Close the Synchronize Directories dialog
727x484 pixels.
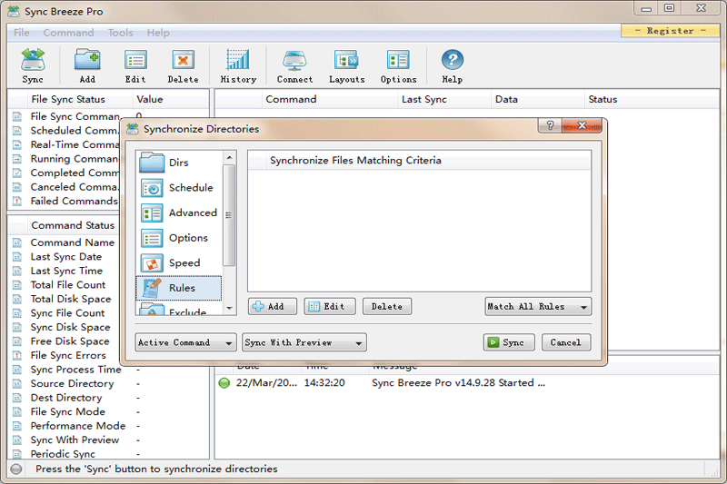(582, 125)
